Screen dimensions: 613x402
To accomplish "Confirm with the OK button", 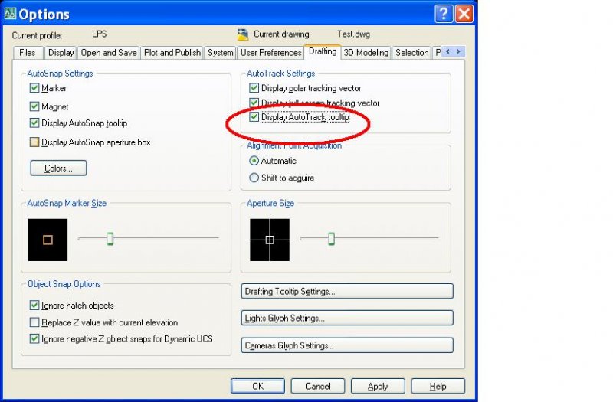I will click(x=257, y=386).
